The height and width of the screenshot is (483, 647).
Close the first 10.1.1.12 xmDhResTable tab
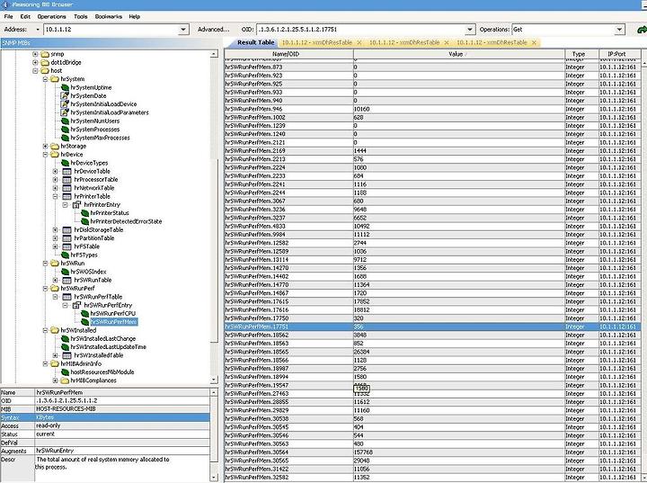(x=359, y=42)
